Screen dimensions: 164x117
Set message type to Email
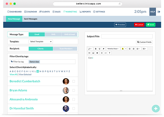coord(37,34)
